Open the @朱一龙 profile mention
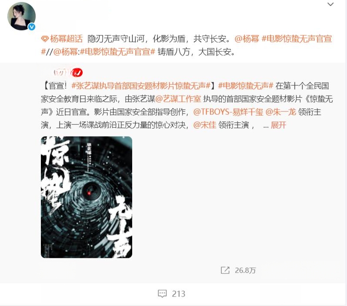This screenshot has width=347, height=306. 280,112
